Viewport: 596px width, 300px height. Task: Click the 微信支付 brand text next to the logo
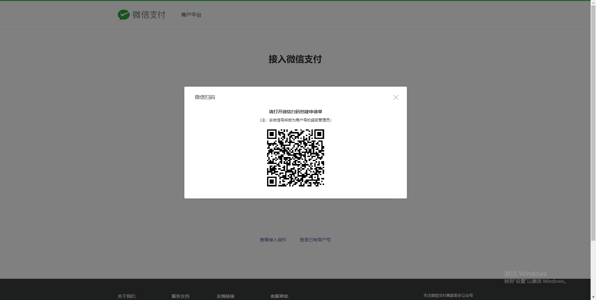(x=149, y=15)
